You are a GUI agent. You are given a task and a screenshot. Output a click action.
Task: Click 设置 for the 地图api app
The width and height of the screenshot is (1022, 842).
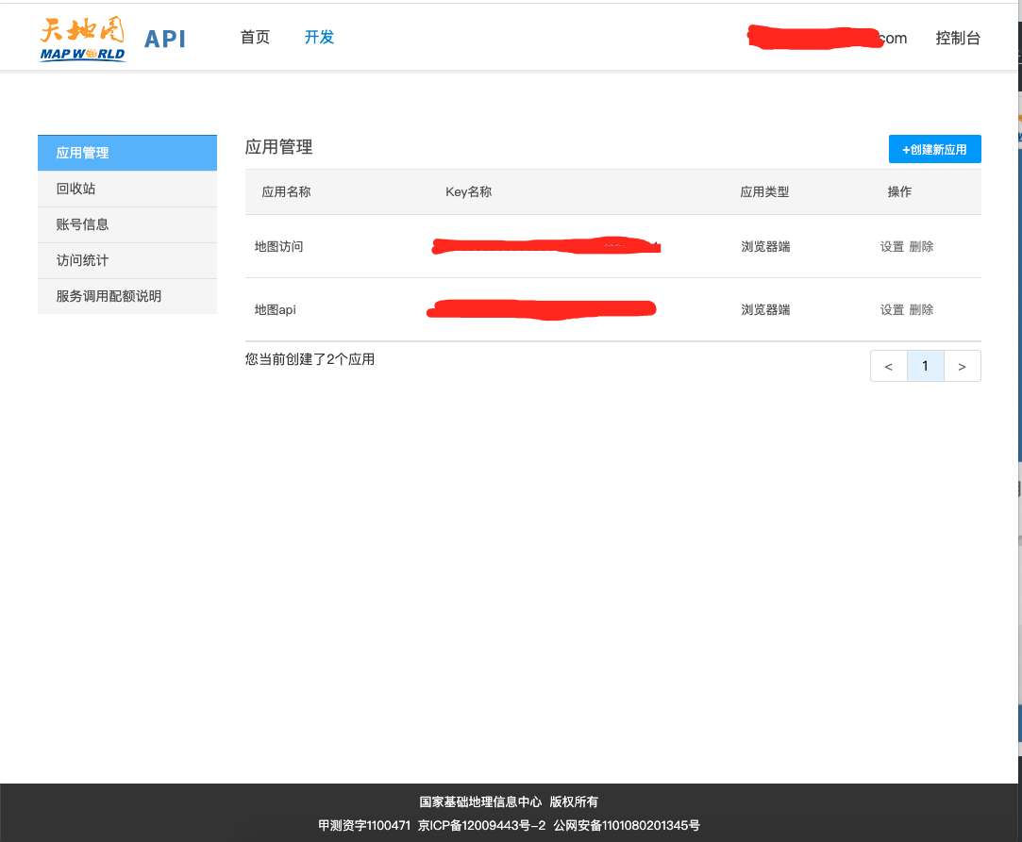(892, 310)
